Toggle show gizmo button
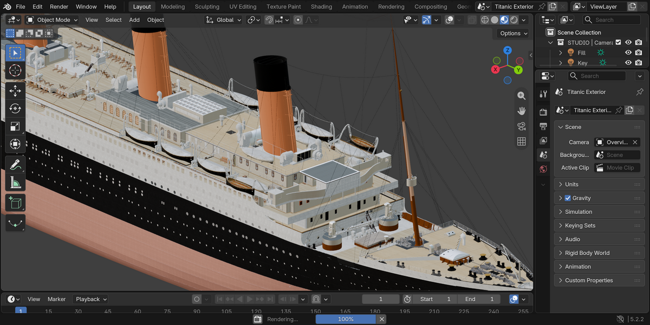This screenshot has width=650, height=325. 426,20
